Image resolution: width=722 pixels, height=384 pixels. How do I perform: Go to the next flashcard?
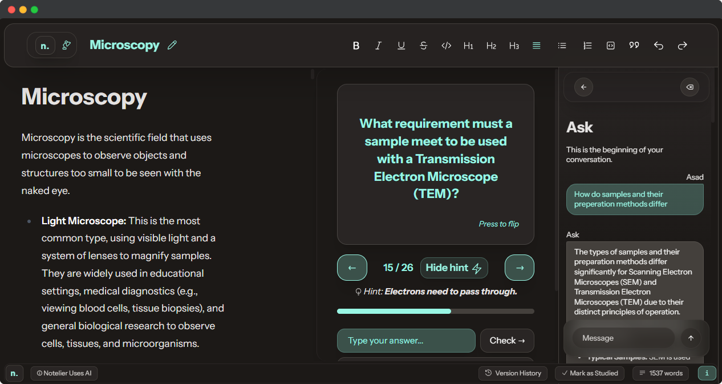pos(519,268)
